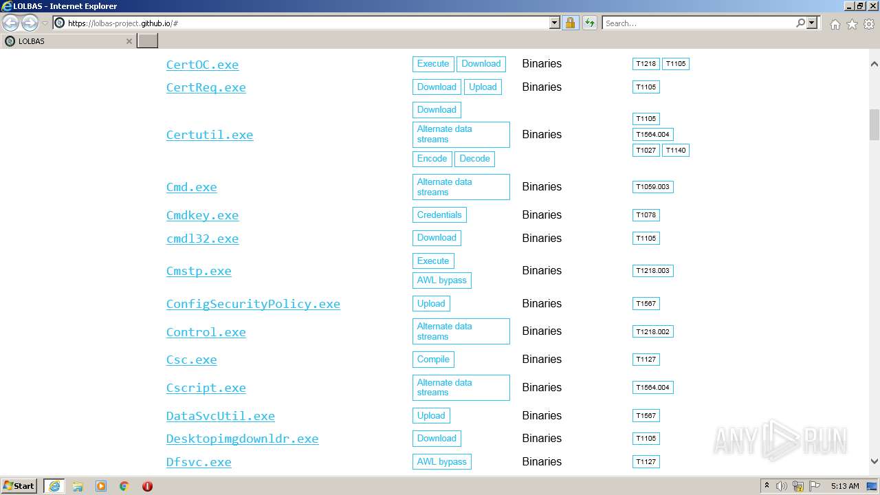Open the cmdl32.exe link
This screenshot has width=880, height=495.
[202, 239]
